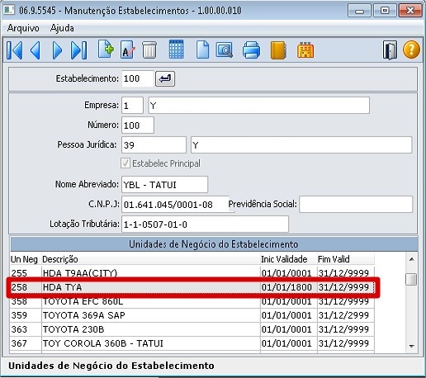
Task: Exit via the door icon
Action: tap(390, 50)
